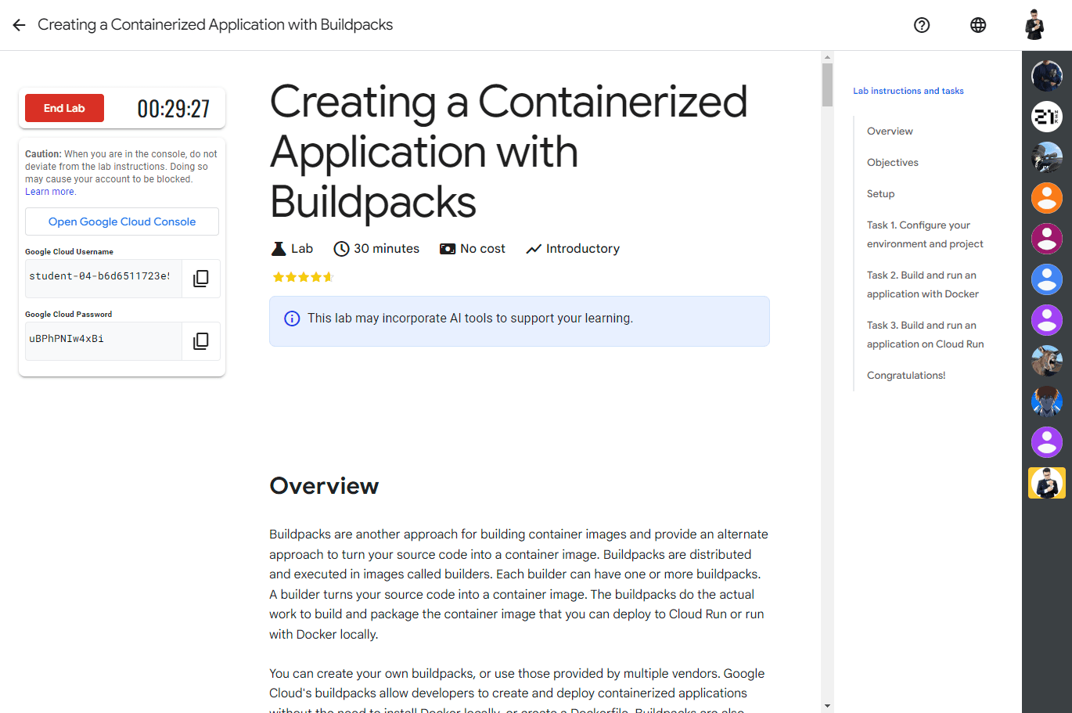Click the clock icon beside 30 minutes
The height and width of the screenshot is (713, 1072).
click(x=341, y=249)
